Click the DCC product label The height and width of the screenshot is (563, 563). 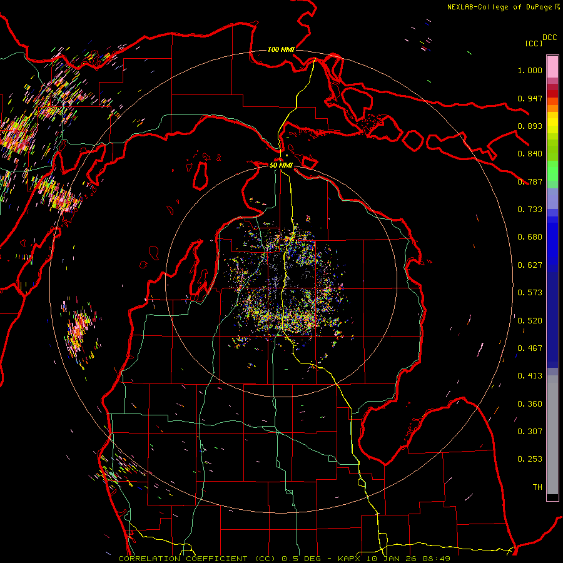click(x=549, y=38)
